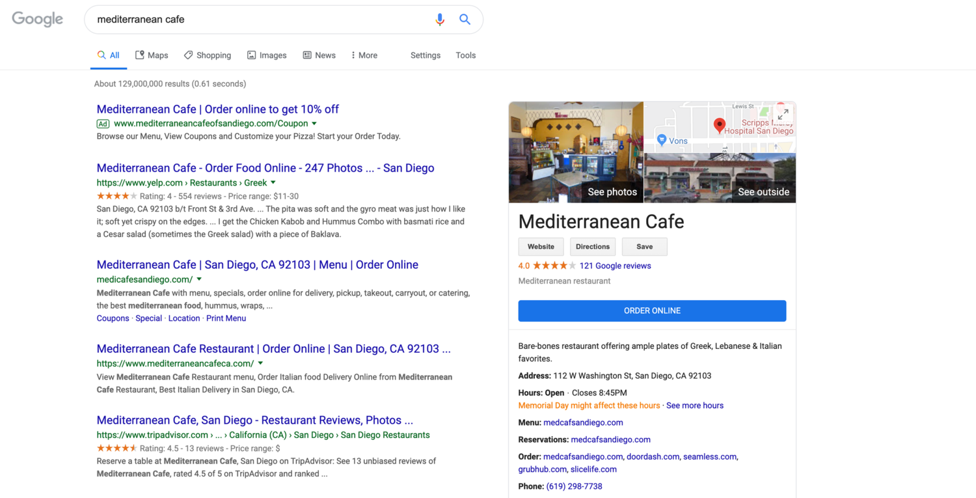Click into the search text field

click(x=260, y=20)
